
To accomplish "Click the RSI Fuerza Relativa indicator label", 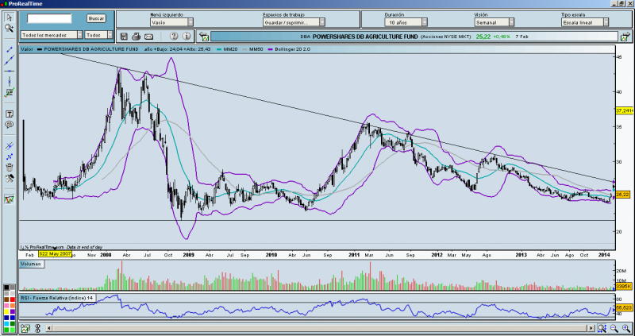I will pos(58,298).
